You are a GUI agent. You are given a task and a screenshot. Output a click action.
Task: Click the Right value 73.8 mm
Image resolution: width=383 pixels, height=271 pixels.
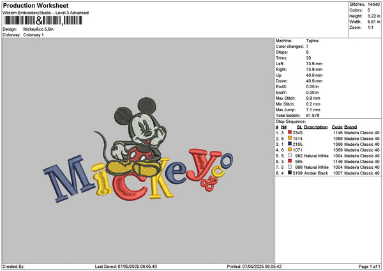(314, 70)
